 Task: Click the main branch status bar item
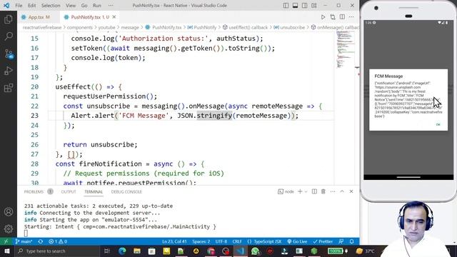(24, 241)
